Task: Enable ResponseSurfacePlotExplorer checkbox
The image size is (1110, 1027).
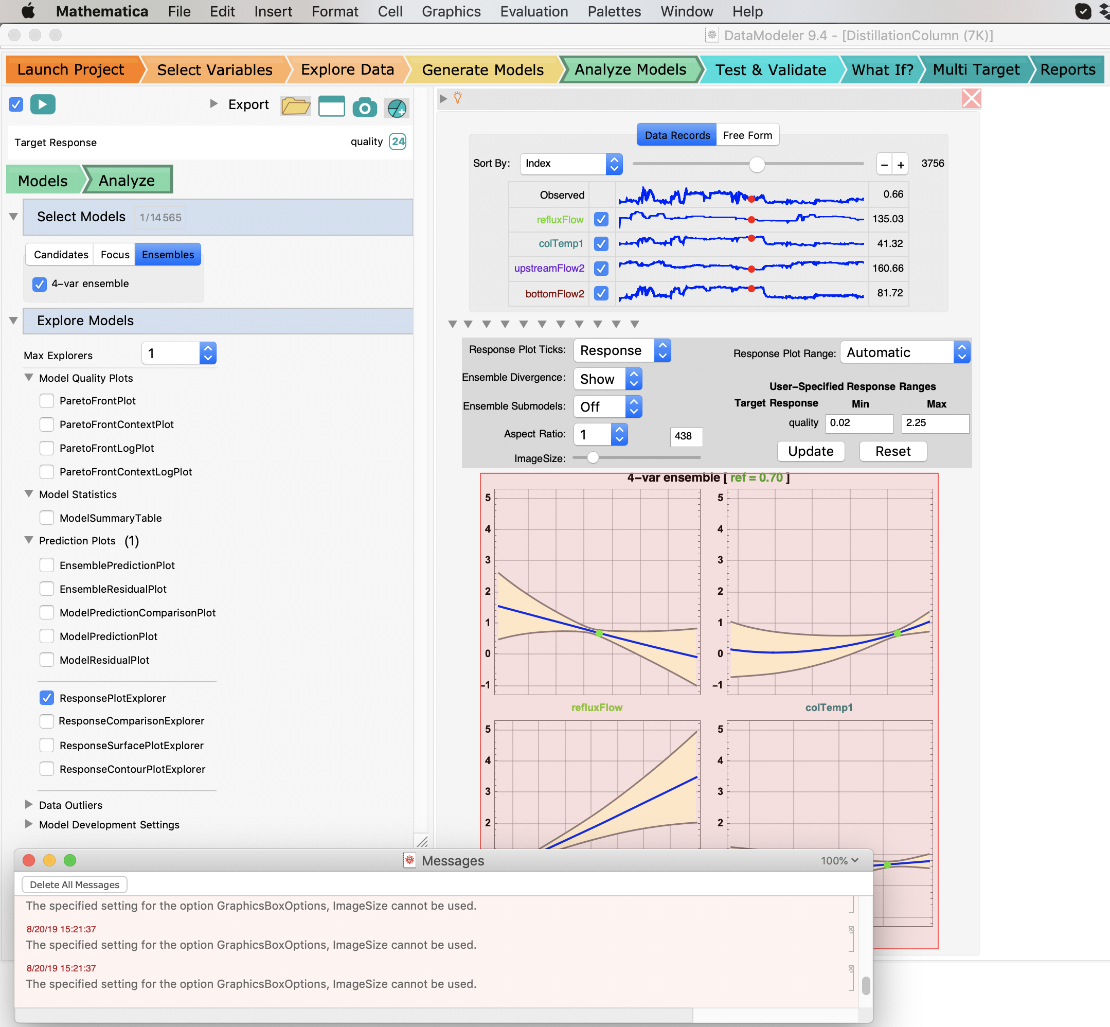Action: coord(47,745)
